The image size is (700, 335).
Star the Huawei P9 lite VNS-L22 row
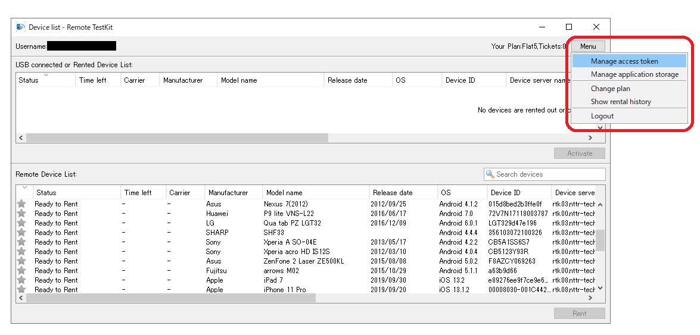(x=21, y=213)
